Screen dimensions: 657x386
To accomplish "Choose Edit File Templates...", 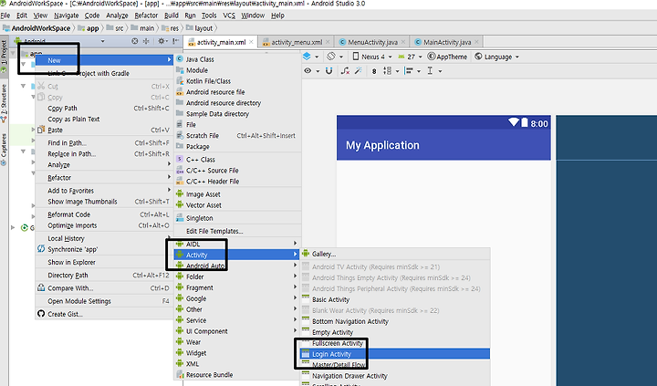I will [x=237, y=232].
